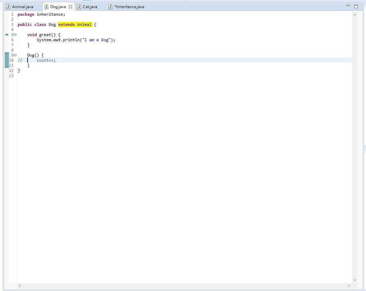366x291 pixels.
Task: Select the Dog.java editor tab
Action: pos(58,7)
